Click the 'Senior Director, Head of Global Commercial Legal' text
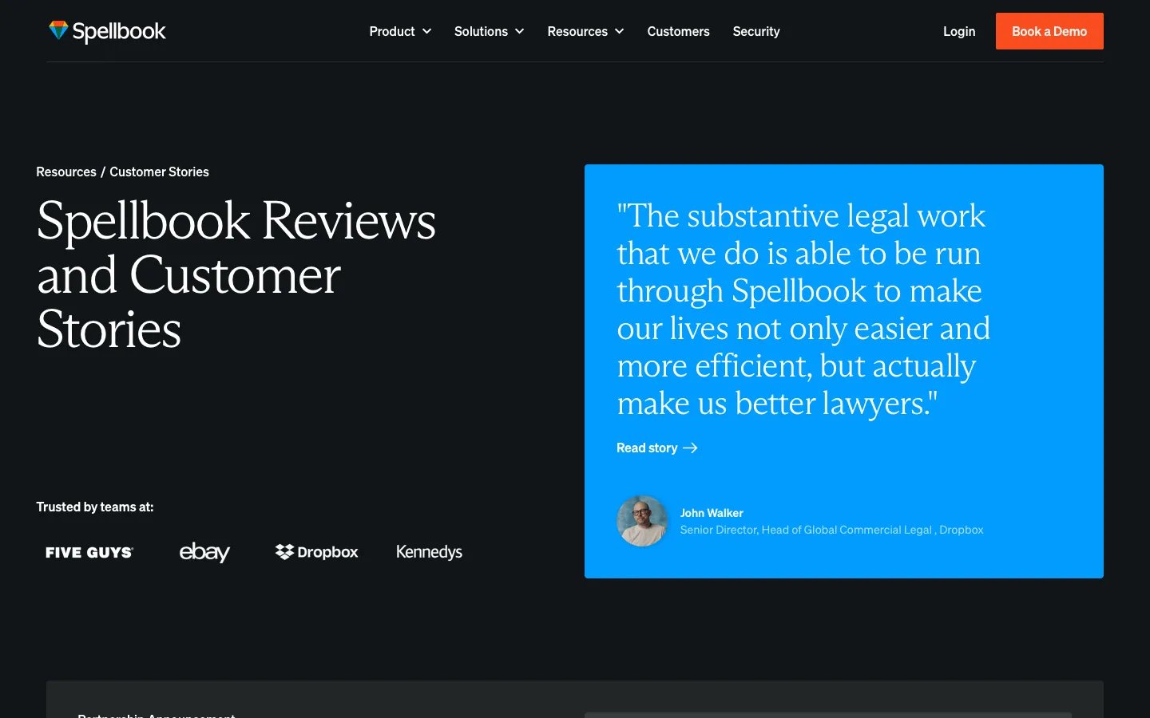 coord(806,530)
